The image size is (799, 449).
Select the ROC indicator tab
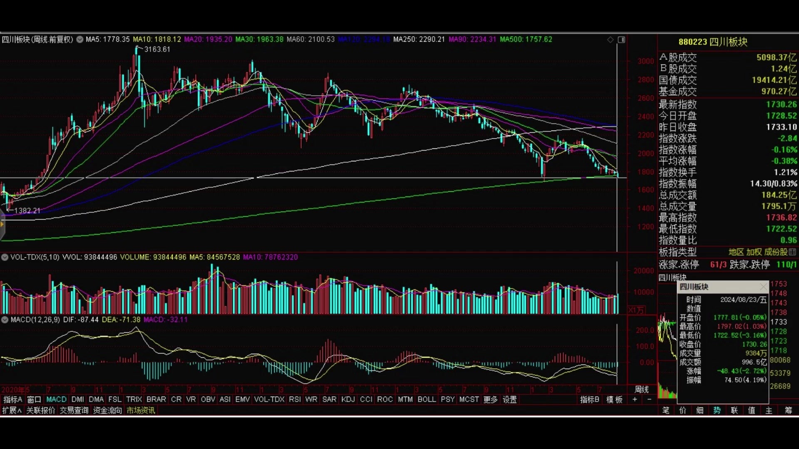click(385, 400)
